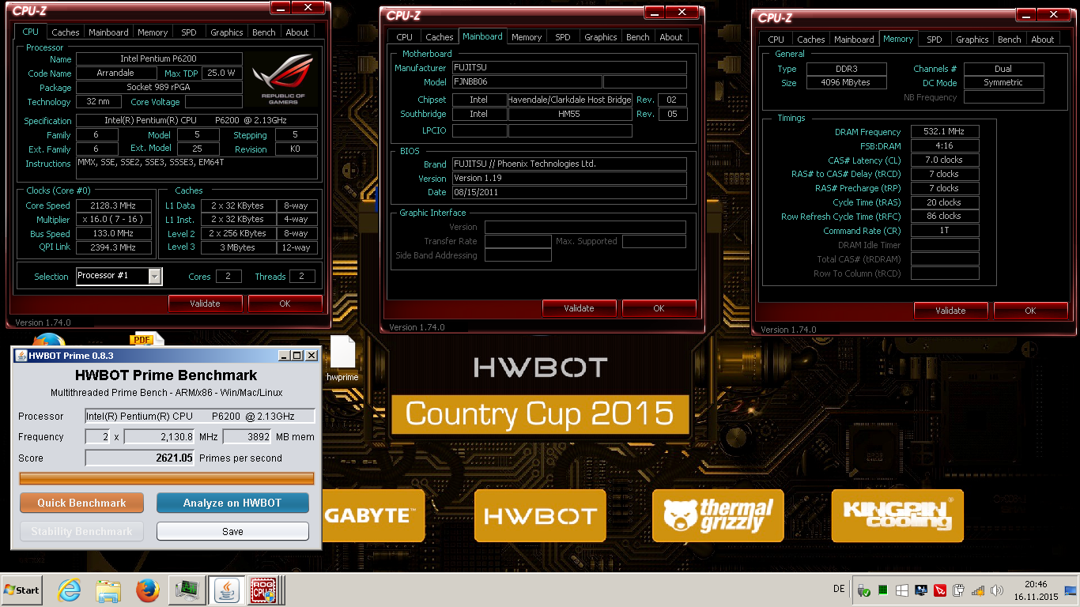The width and height of the screenshot is (1080, 607).
Task: Click the Java icon in HWBOT Prime title bar
Action: tap(21, 356)
